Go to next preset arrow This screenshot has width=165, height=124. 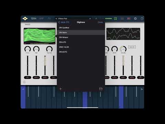pos(90,19)
